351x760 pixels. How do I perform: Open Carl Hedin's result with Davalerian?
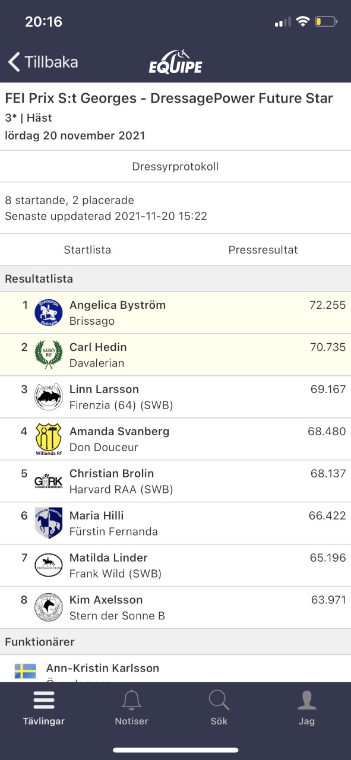pyautogui.click(x=175, y=354)
